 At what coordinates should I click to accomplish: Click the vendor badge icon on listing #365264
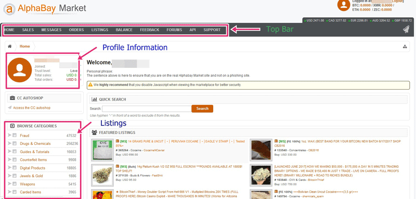[118, 141]
